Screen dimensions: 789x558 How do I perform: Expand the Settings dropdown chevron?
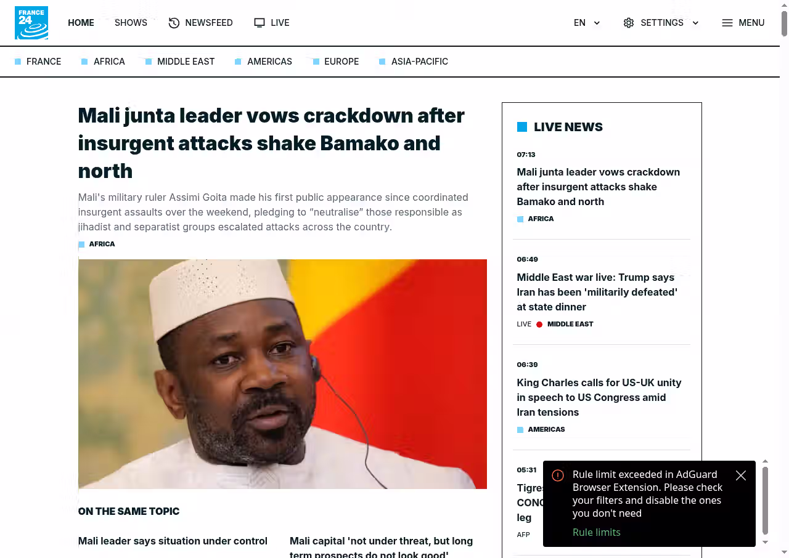(x=695, y=23)
